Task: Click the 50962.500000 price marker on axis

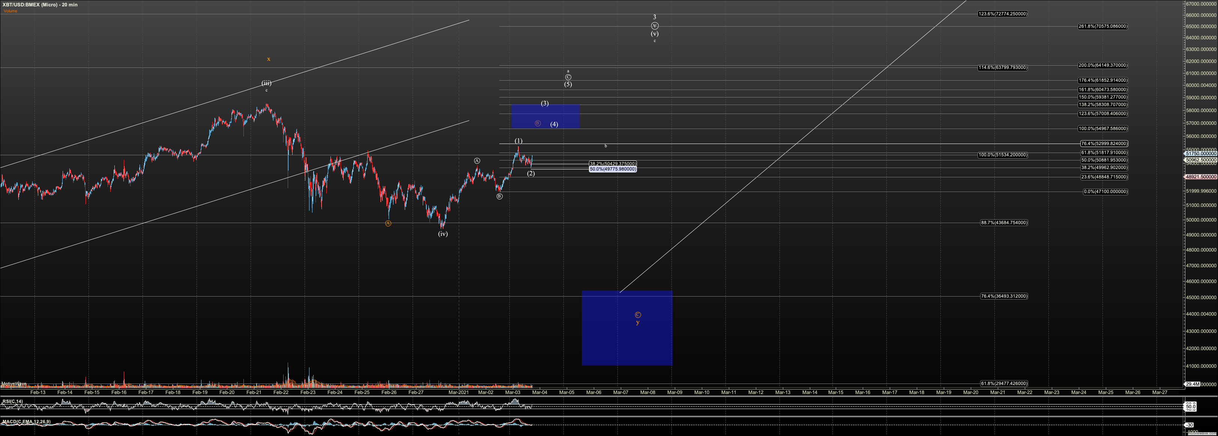Action: [1200, 160]
